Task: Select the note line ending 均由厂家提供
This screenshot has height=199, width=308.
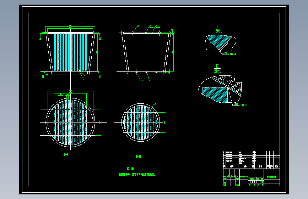Action: tap(137, 174)
